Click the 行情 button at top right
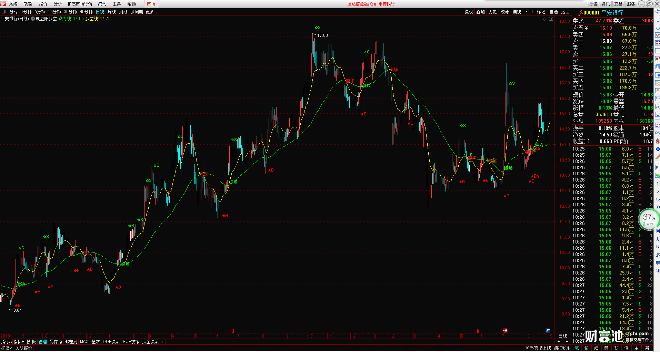Image resolution: width=660 pixels, height=352 pixels. [593, 4]
